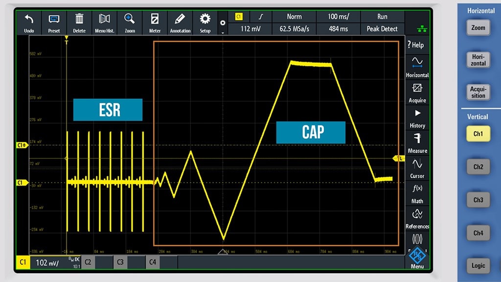Image resolution: width=501 pixels, height=282 pixels.
Task: Push the Logic hardware button
Action: point(478,266)
